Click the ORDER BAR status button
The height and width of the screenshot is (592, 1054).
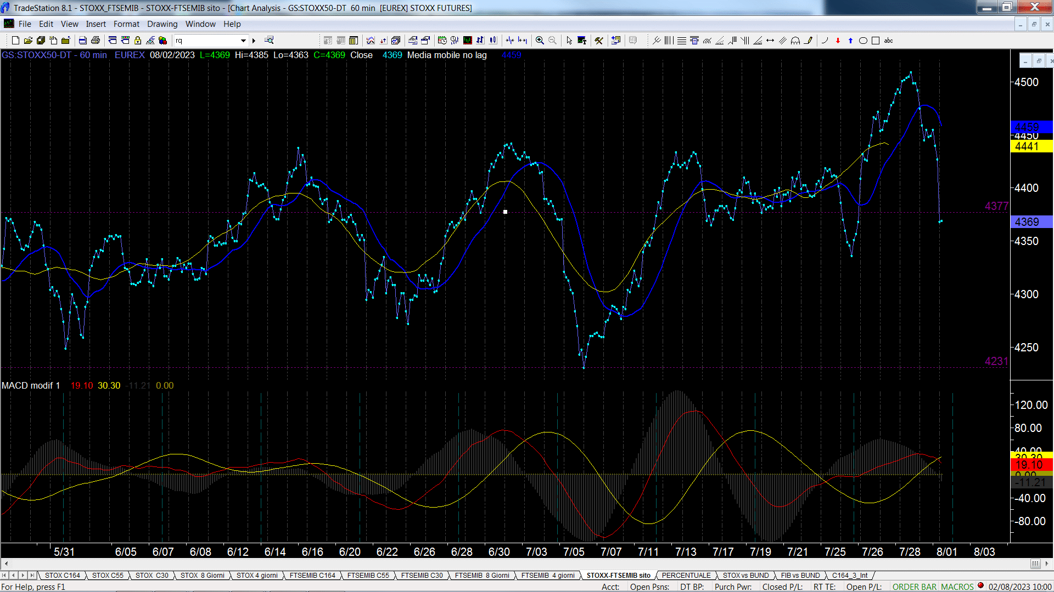[x=914, y=587]
